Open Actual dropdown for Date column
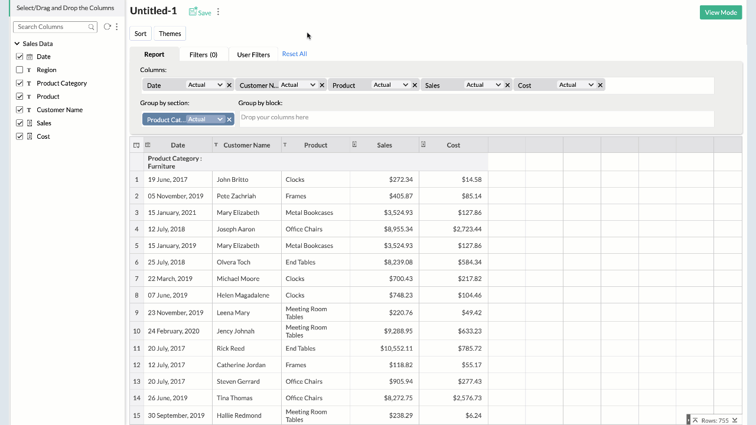The image size is (756, 425). (205, 85)
